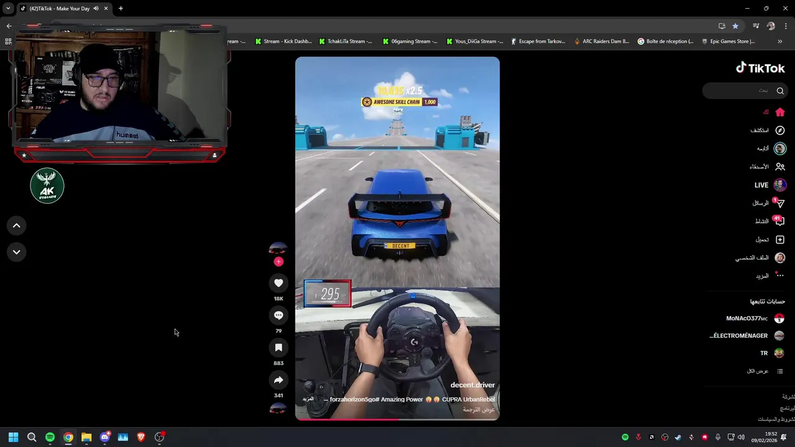Viewport: 795px width, 447px height.
Task: Go to previous video with up chevron
Action: (x=16, y=226)
